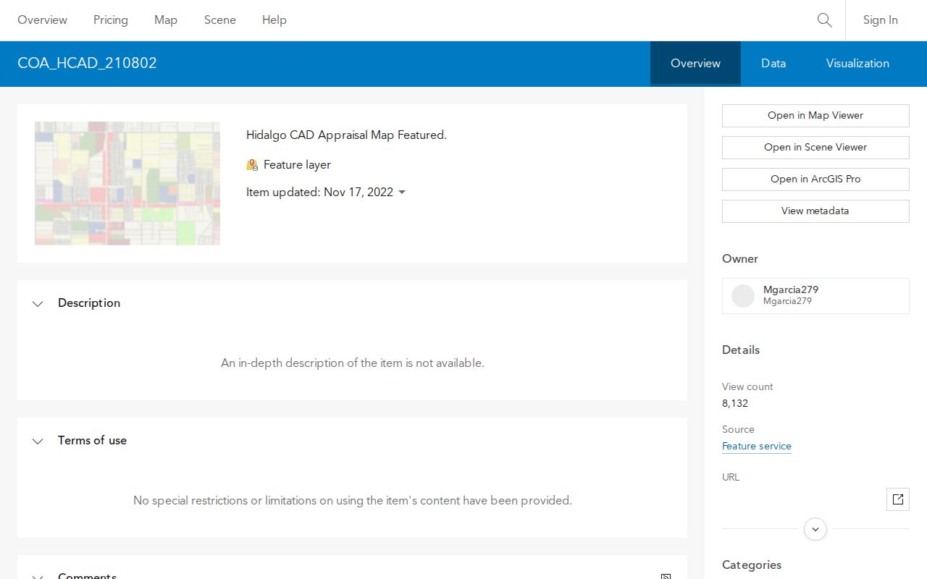Click the Sign In link
The height and width of the screenshot is (579, 927).
881,20
